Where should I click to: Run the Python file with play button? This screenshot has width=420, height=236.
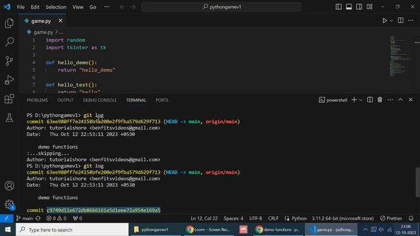(x=385, y=20)
